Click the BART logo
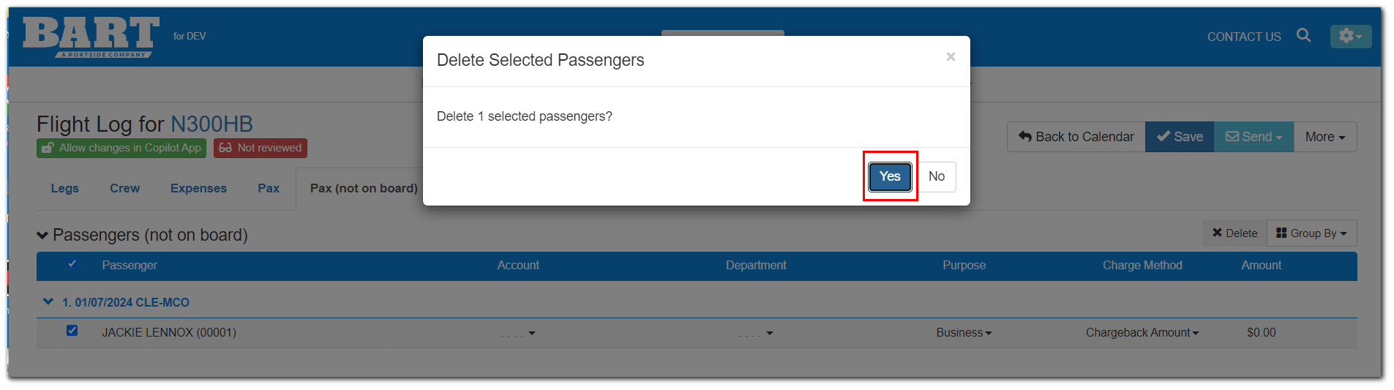The image size is (1394, 390). coord(91,37)
